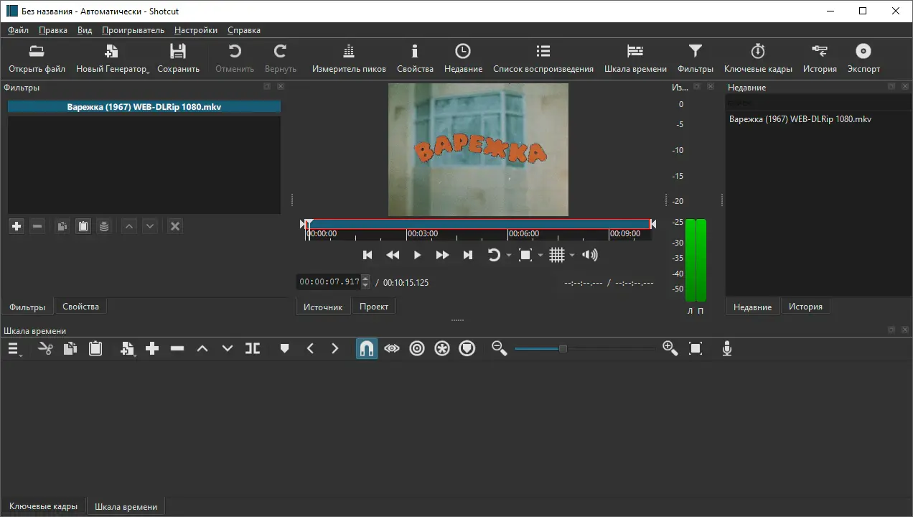Click the record audio microphone icon
The image size is (913, 517).
point(727,349)
